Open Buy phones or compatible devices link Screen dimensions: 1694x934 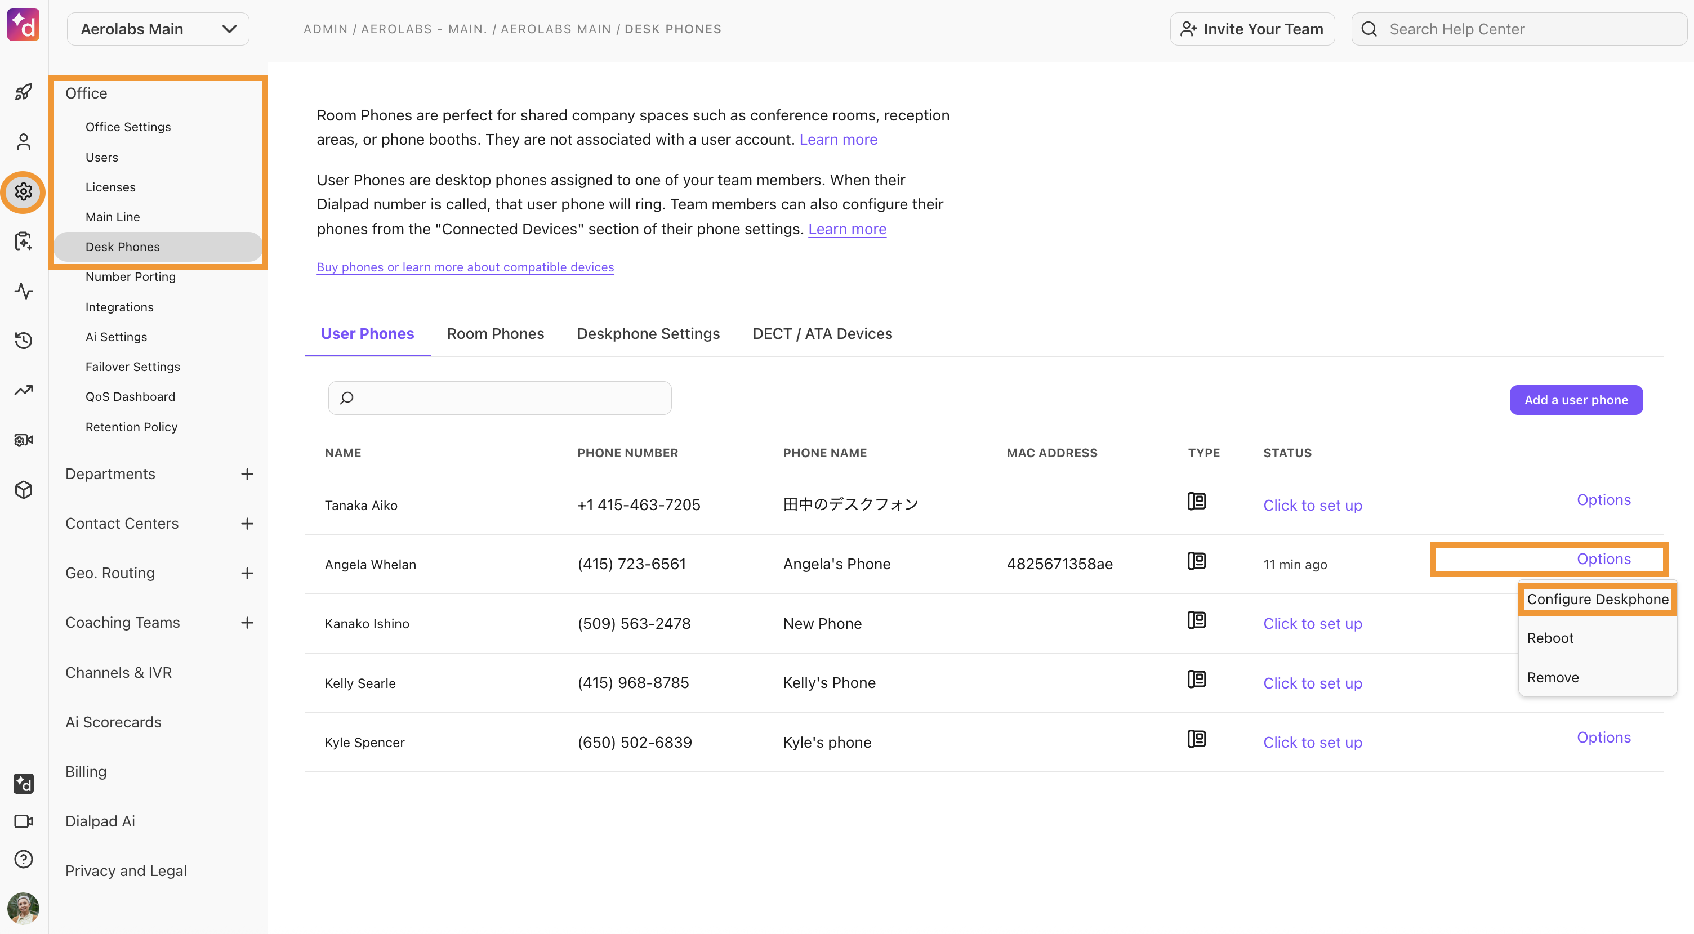[466, 267]
